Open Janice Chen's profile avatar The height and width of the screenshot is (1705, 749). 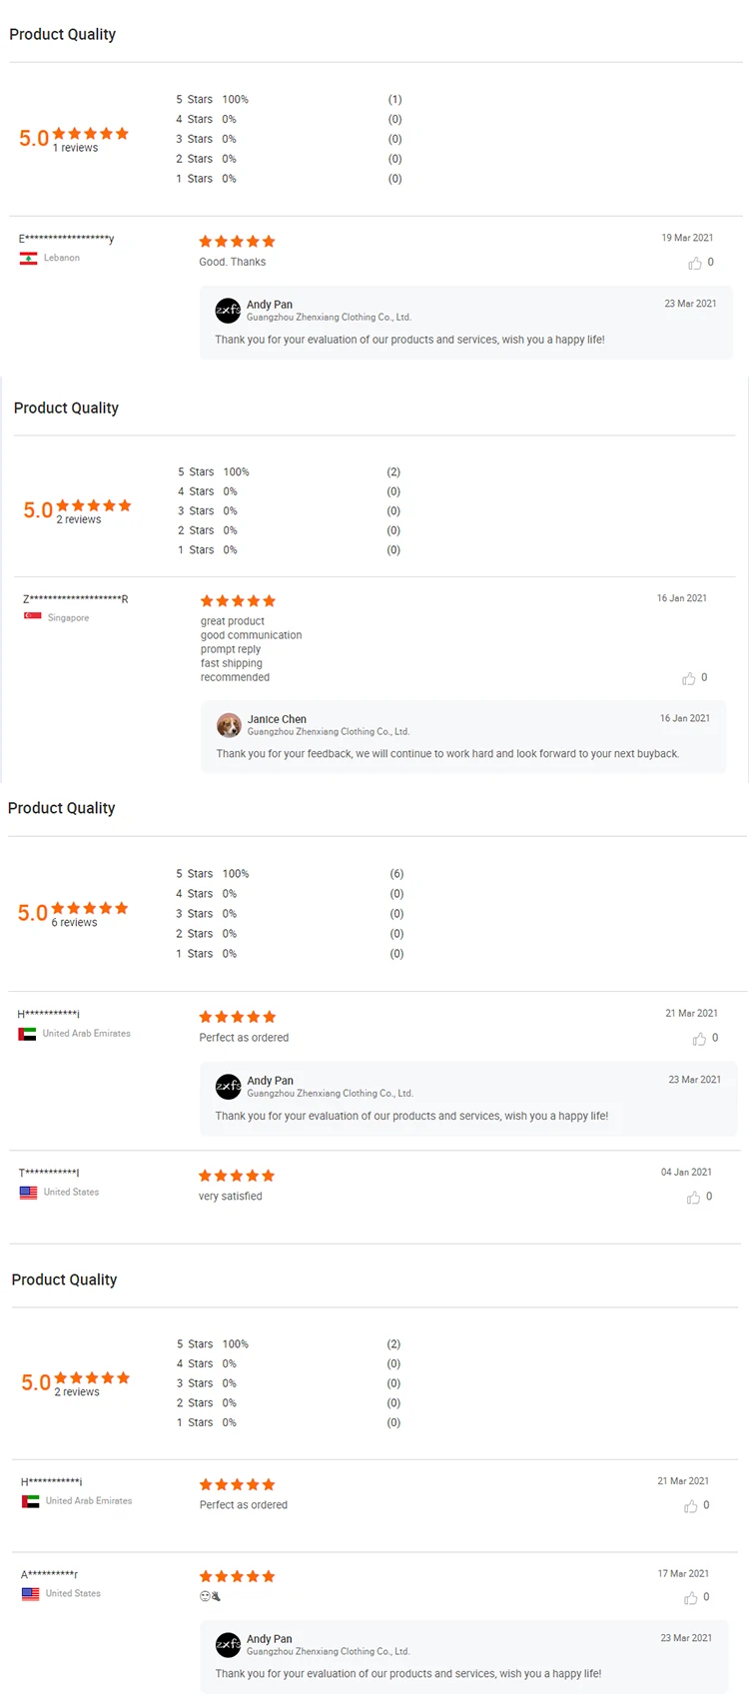coord(229,724)
